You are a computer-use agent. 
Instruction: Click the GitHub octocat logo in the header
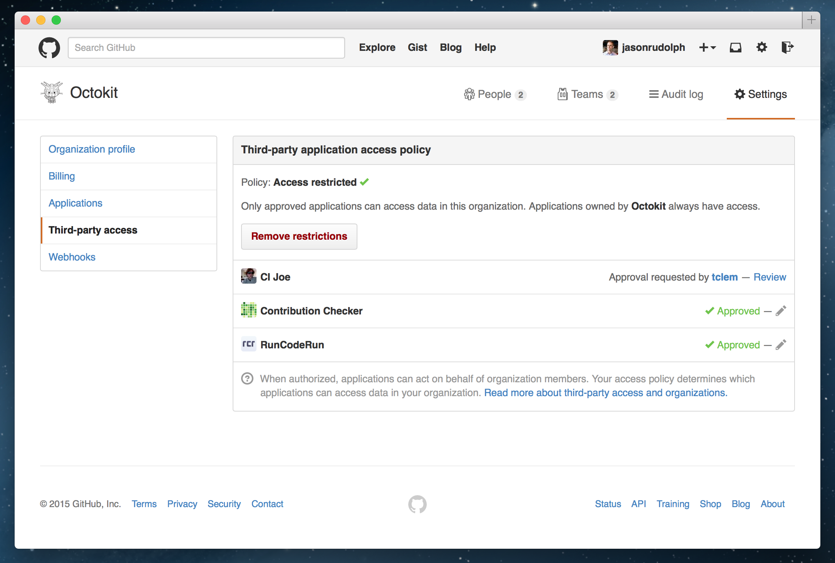click(x=50, y=47)
